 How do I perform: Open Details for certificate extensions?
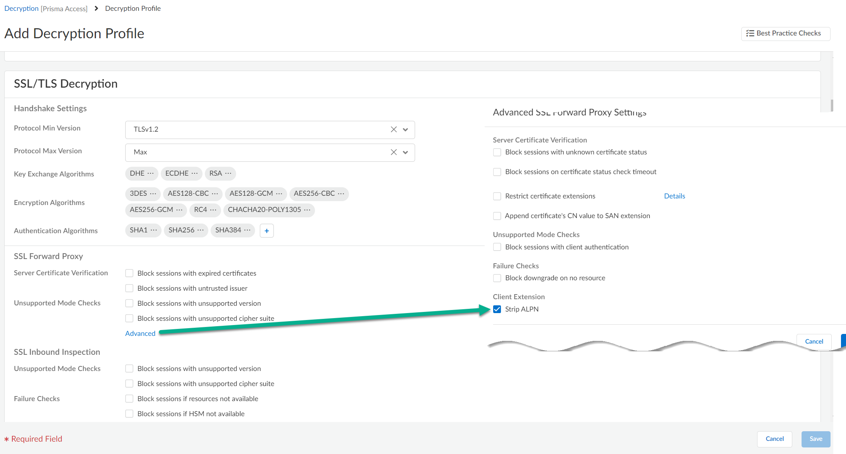click(674, 196)
